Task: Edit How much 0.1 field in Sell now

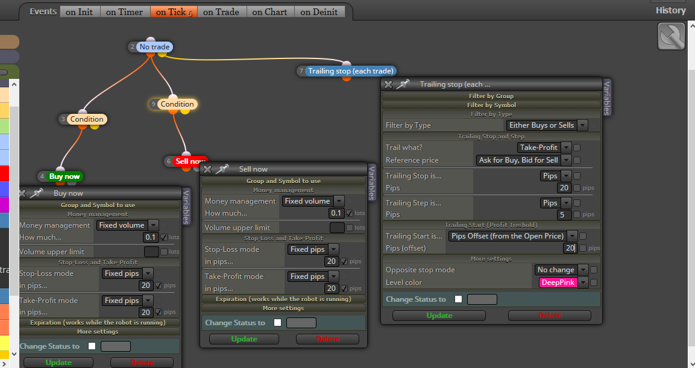Action: pyautogui.click(x=336, y=213)
